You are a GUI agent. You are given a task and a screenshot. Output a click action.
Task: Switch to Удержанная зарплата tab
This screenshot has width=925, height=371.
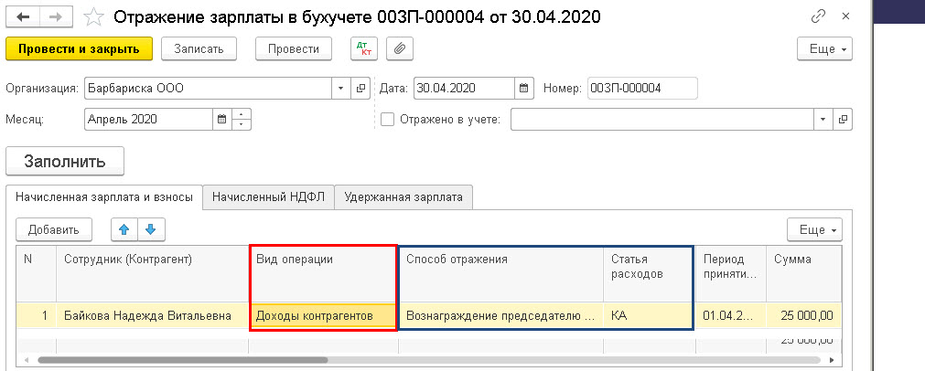403,197
